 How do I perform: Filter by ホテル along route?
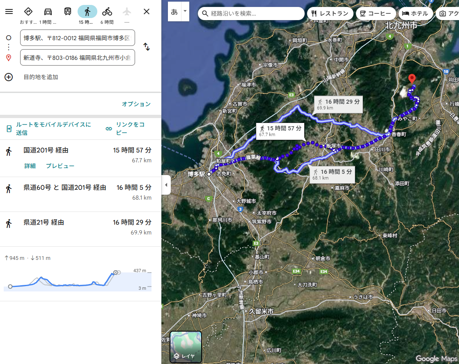click(415, 14)
